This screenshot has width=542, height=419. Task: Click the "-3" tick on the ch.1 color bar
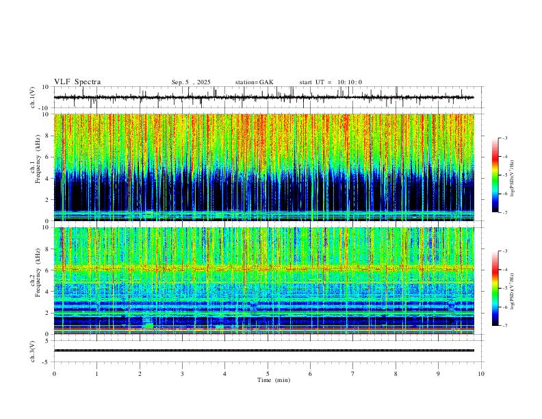pyautogui.click(x=505, y=138)
